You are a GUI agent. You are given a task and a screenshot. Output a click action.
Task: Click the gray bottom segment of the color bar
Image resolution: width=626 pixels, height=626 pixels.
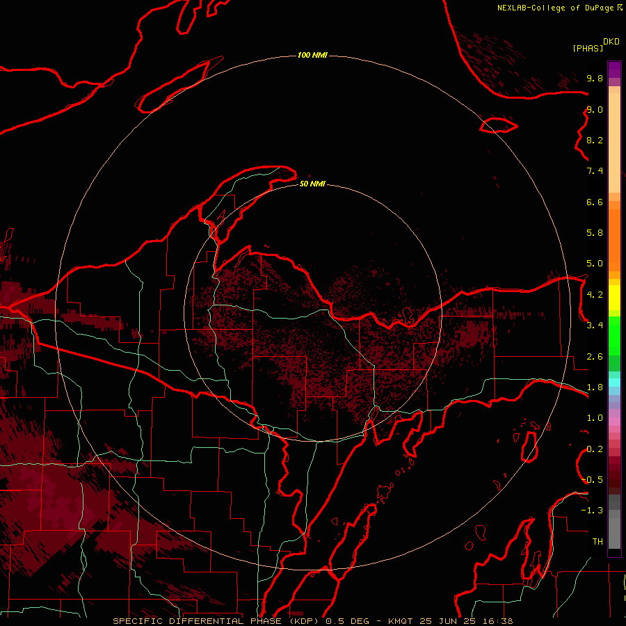point(614,531)
